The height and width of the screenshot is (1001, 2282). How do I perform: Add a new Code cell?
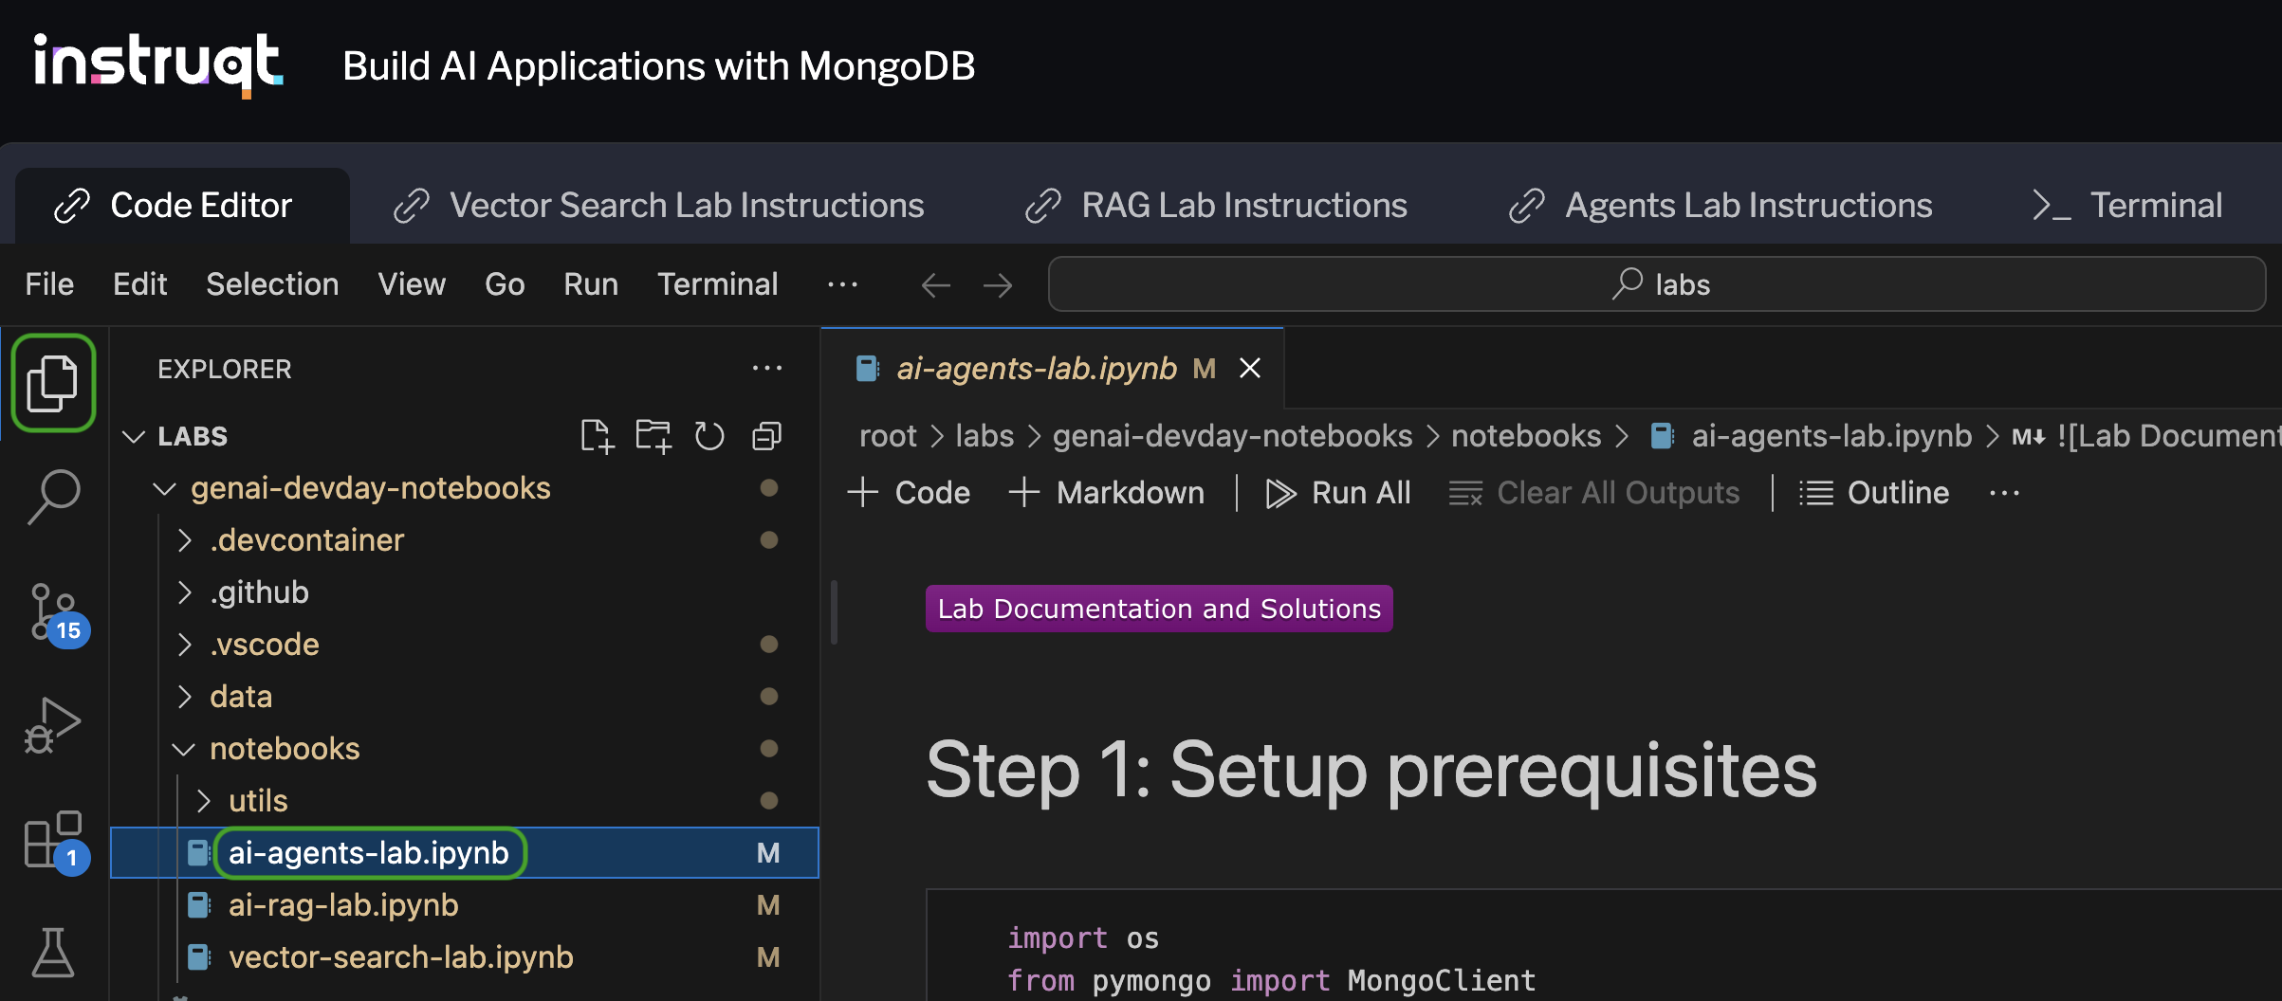click(909, 493)
